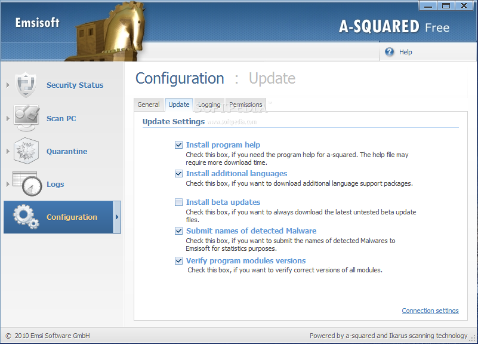The image size is (478, 344).
Task: Expand the Scan PC arrow
Action: coord(8,118)
